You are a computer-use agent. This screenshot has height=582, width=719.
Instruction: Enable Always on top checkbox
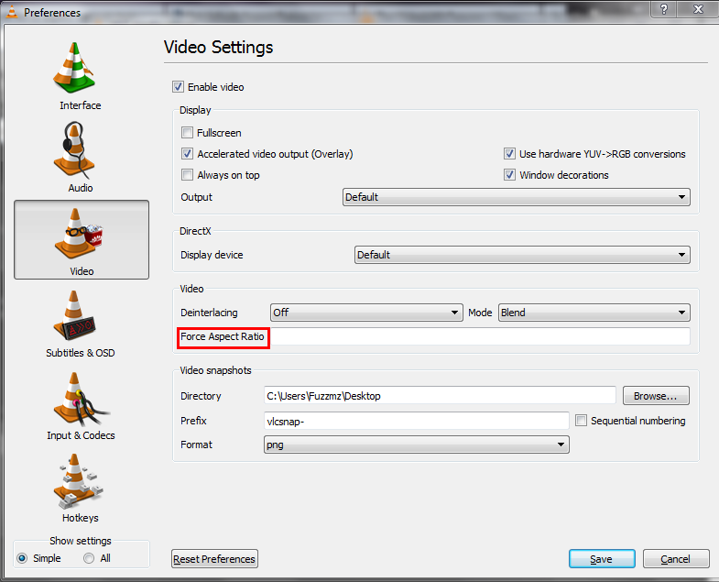187,175
